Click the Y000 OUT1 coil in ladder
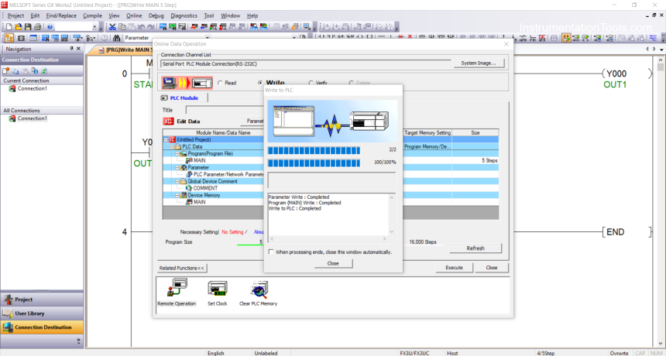The image size is (666, 356). click(627, 74)
